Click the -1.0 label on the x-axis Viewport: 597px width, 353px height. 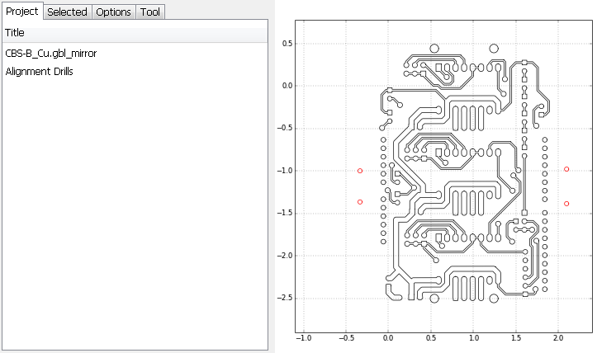tap(303, 338)
